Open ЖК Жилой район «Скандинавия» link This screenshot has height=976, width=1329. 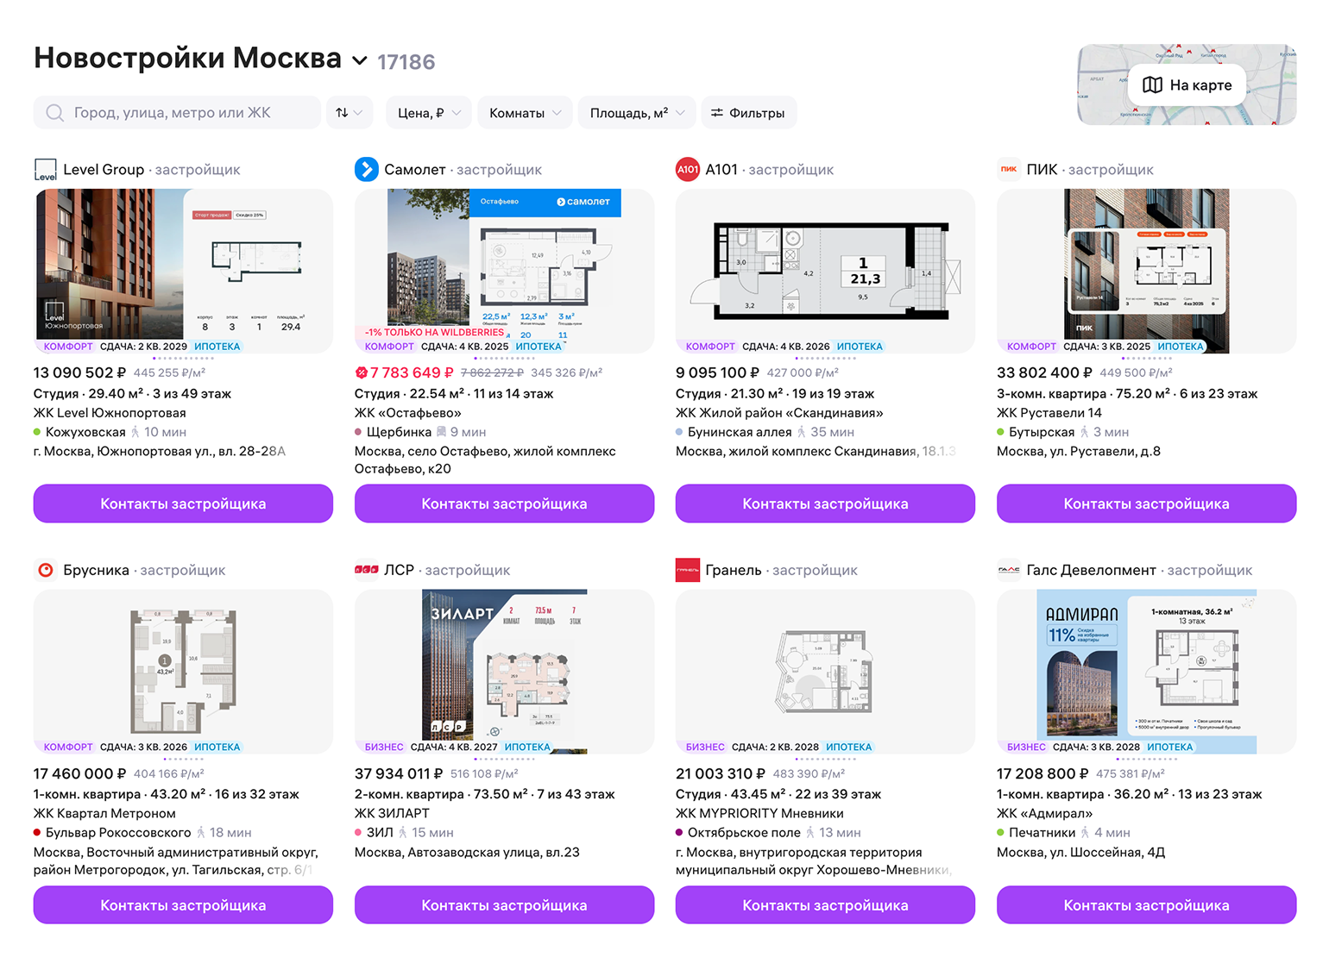(779, 413)
